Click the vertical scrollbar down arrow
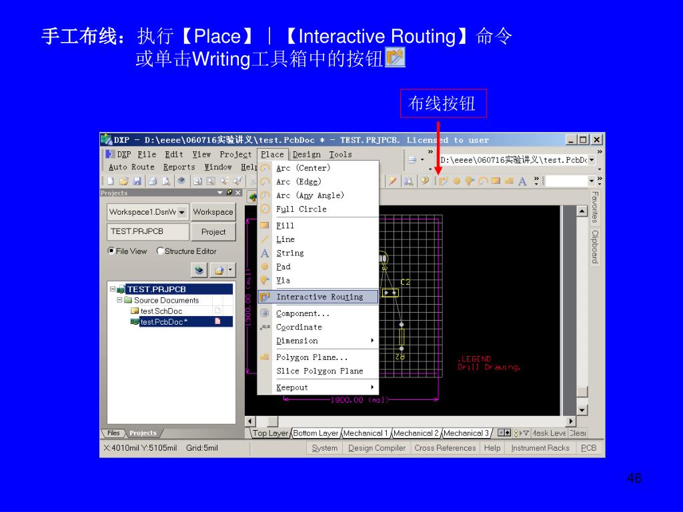The width and height of the screenshot is (683, 512). (582, 410)
